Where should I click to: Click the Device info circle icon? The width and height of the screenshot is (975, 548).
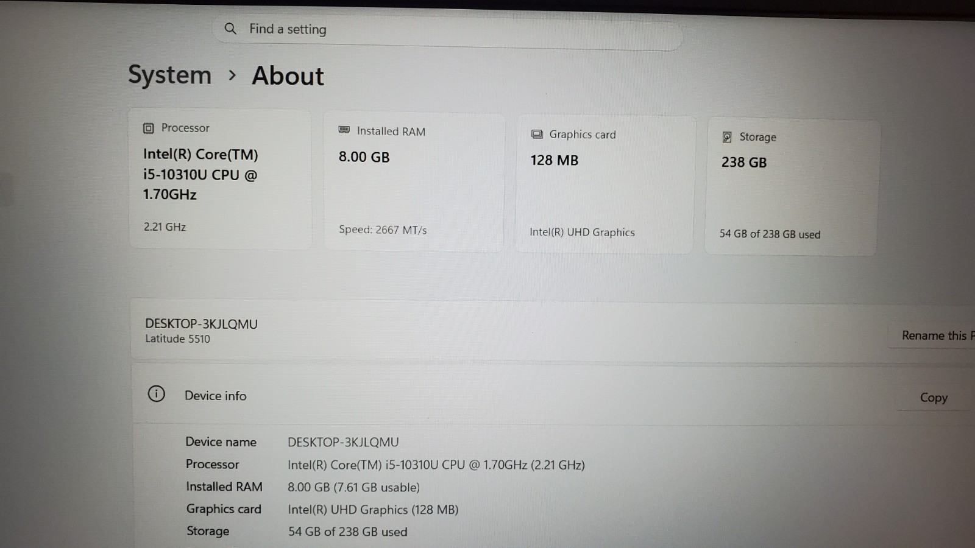pos(156,394)
